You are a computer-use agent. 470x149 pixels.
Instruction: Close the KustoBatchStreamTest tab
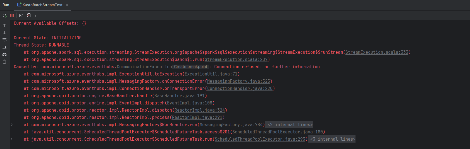pos(67,5)
